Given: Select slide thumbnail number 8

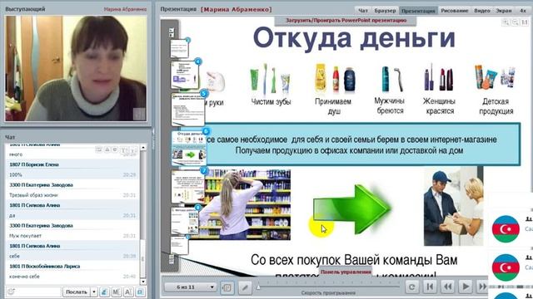Looking at the screenshot, I should (x=185, y=221).
